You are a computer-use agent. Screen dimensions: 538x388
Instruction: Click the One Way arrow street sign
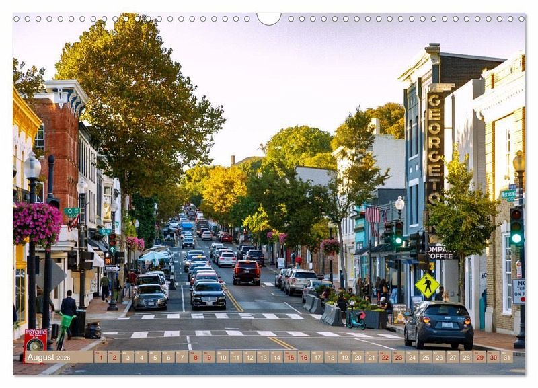(112, 268)
